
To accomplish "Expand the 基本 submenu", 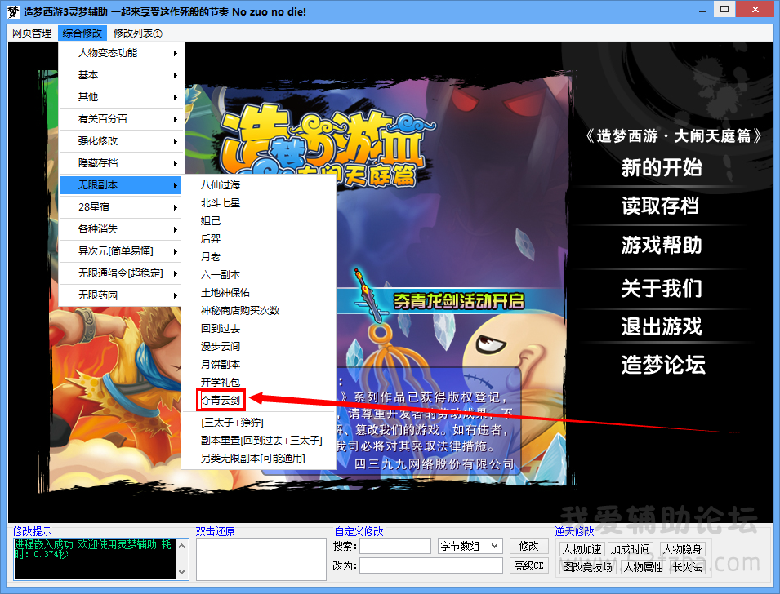I will point(122,75).
